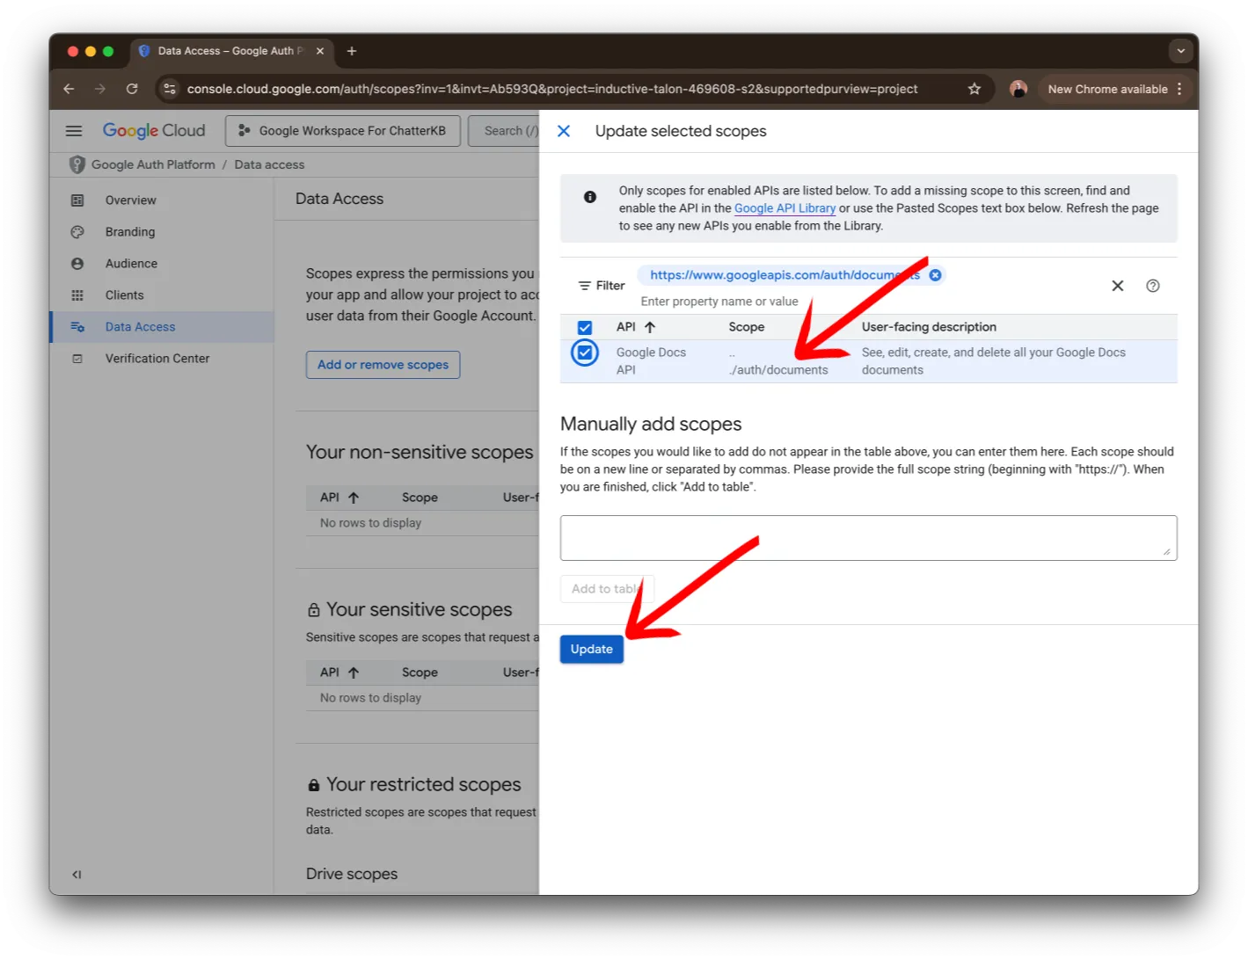Collapse the sidebar with the chevron icon
This screenshot has height=960, width=1248.
(77, 875)
